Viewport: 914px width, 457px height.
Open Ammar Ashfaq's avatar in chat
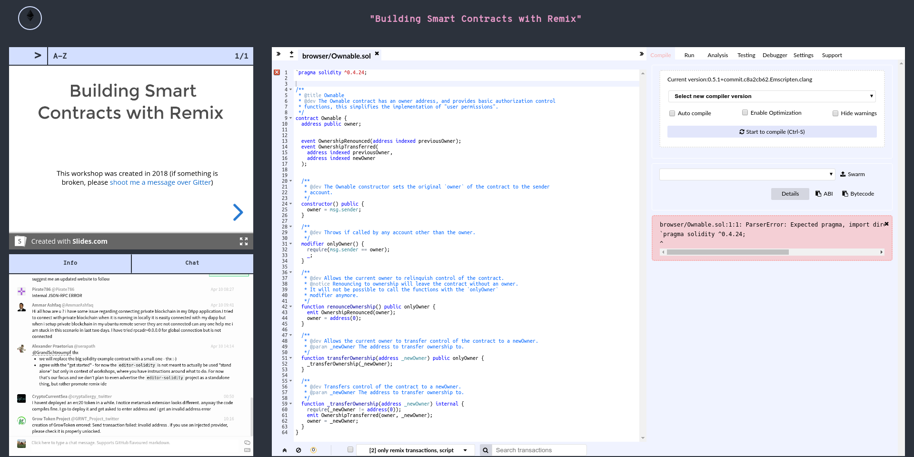coord(21,307)
